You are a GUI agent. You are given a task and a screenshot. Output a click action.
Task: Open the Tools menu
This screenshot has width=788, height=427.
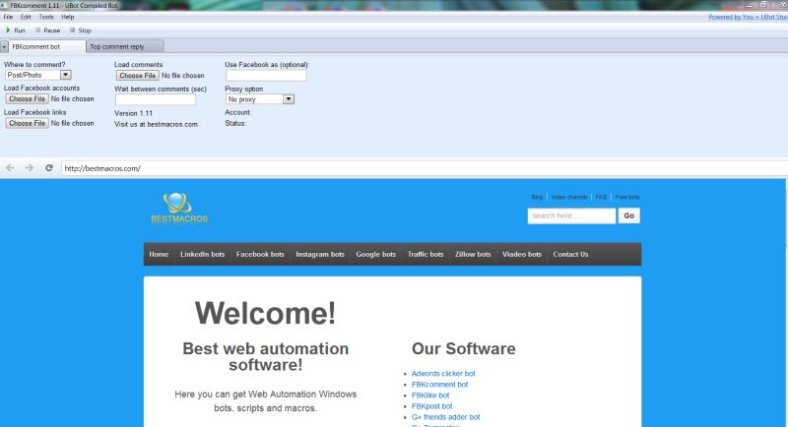(x=46, y=17)
